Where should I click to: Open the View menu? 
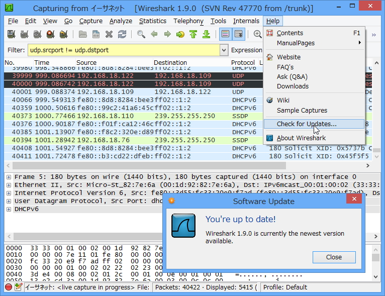click(x=50, y=21)
